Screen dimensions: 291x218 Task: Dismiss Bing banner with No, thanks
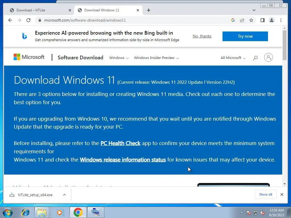[202, 36]
